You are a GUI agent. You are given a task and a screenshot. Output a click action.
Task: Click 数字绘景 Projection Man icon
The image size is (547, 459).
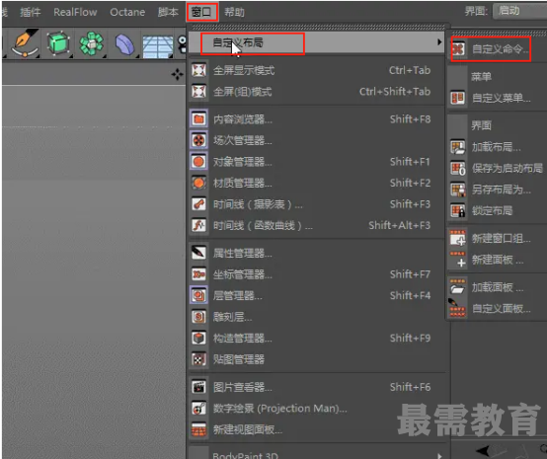point(198,408)
